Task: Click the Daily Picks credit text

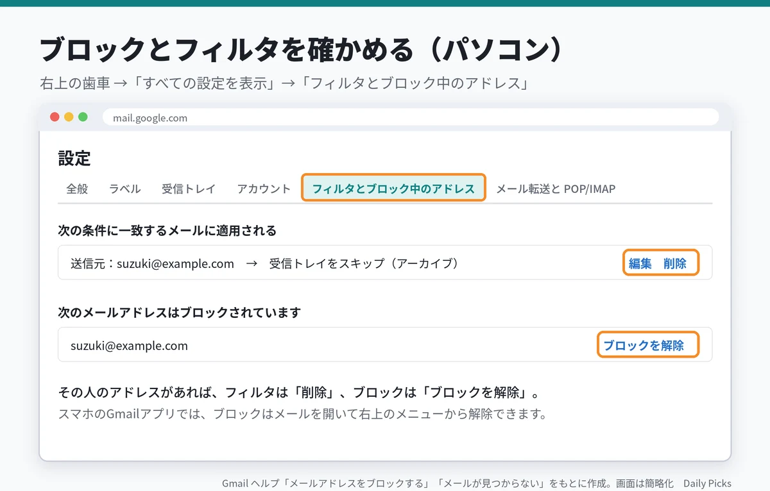Action: point(707,483)
